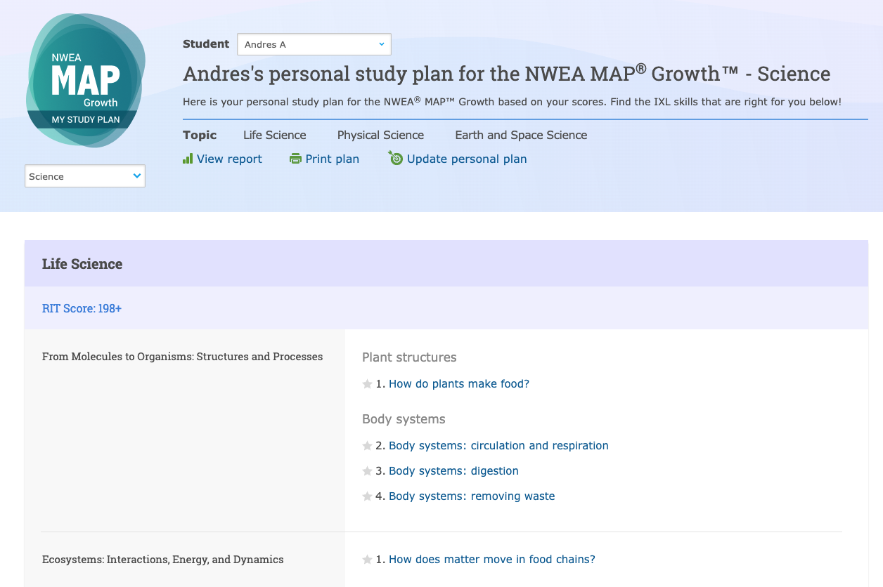The height and width of the screenshot is (587, 883).
Task: Open the View report link
Action: point(229,159)
